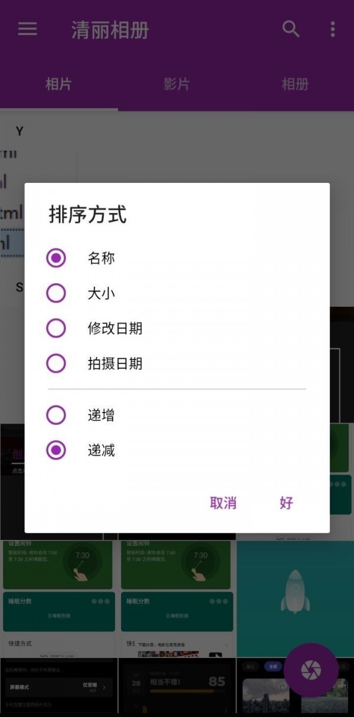Open the 相册 tab

coord(294,84)
